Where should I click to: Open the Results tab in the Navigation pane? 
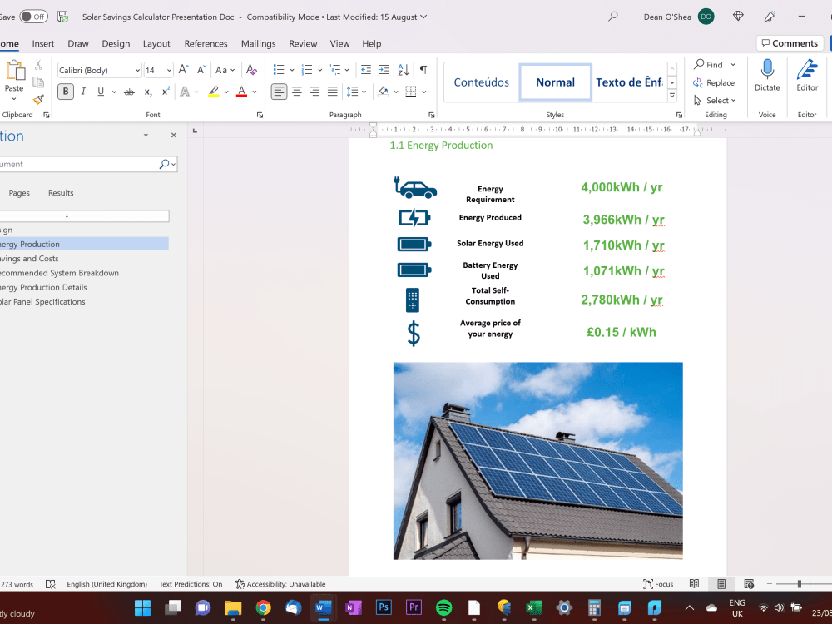point(60,192)
